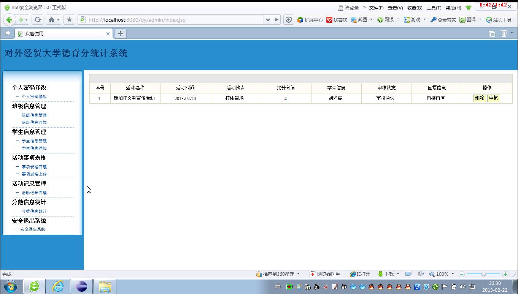Open 下载 download manager
The height and width of the screenshot is (294, 518).
click(x=386, y=274)
